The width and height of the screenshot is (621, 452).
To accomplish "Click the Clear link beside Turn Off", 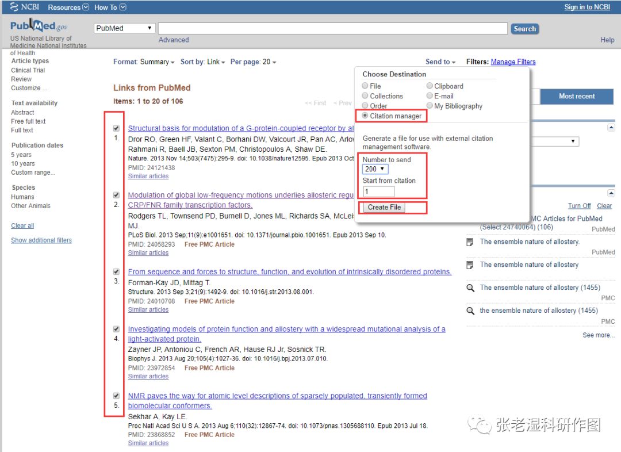I will (604, 206).
